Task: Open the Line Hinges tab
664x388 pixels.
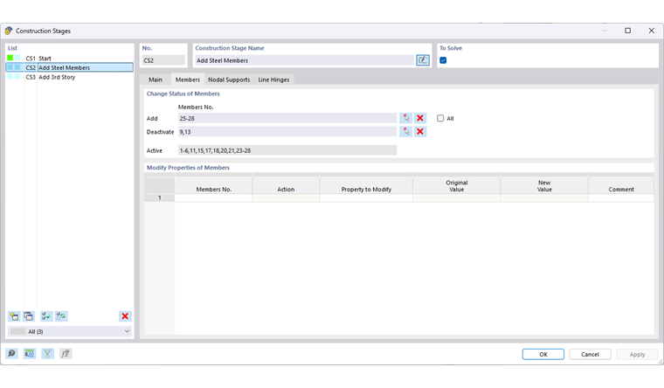Action: tap(273, 80)
